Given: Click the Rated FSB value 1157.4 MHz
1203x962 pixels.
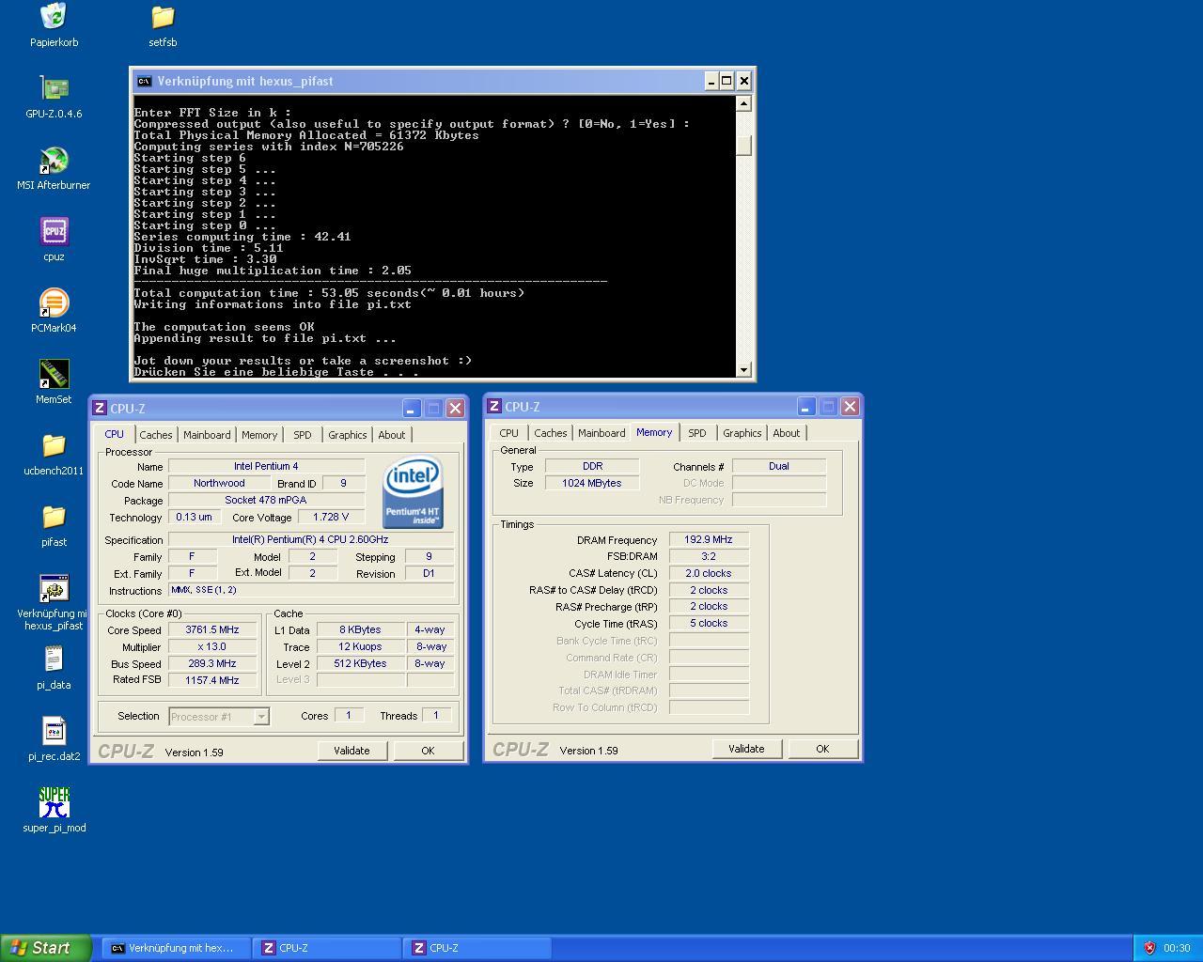Looking at the screenshot, I should pyautogui.click(x=212, y=680).
